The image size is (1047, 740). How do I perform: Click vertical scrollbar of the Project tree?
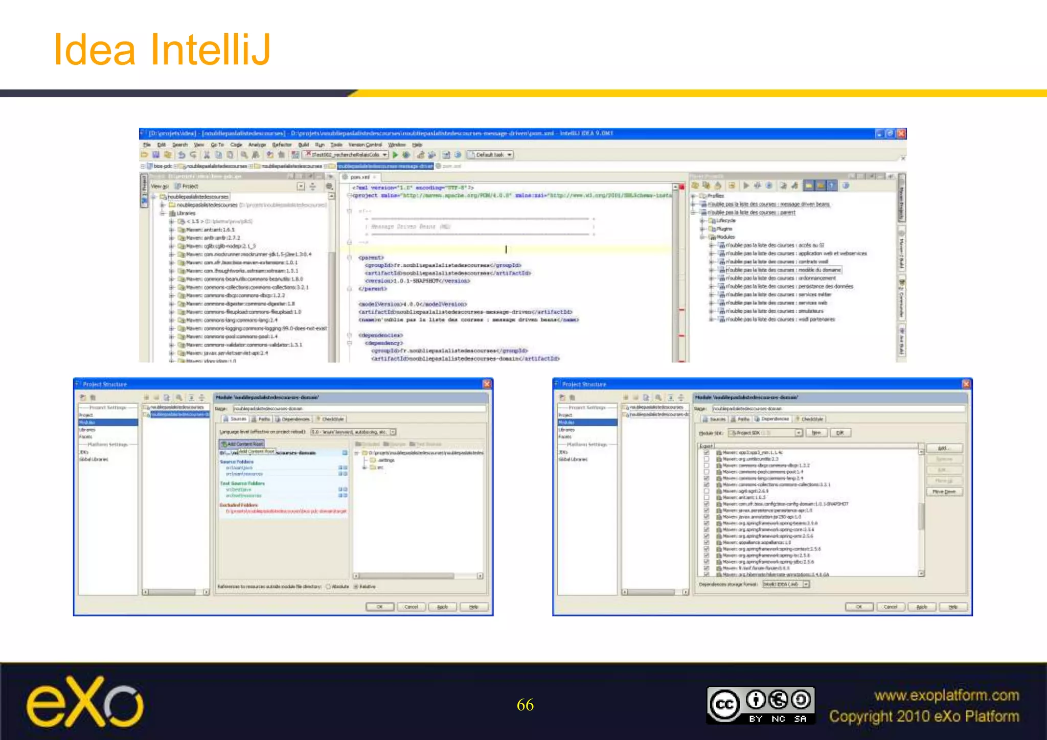click(331, 279)
